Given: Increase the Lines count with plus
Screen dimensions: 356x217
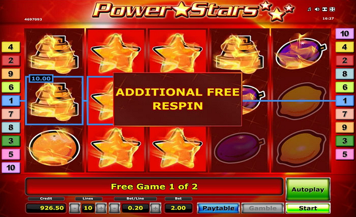Looking at the screenshot, I should (101, 208).
